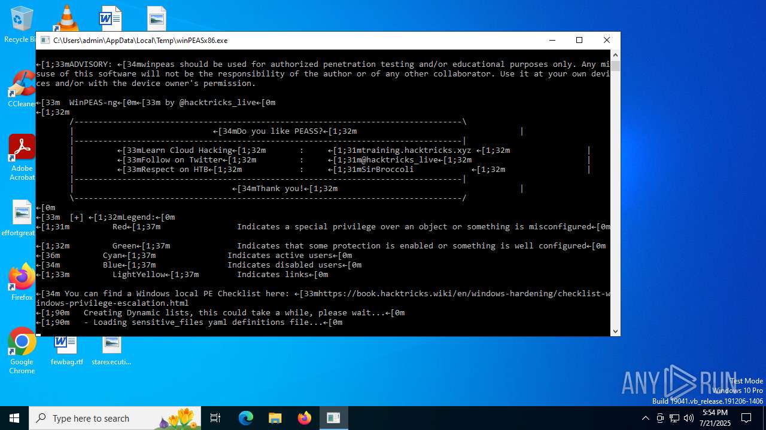Open Firefox from the taskbar

pos(304,418)
